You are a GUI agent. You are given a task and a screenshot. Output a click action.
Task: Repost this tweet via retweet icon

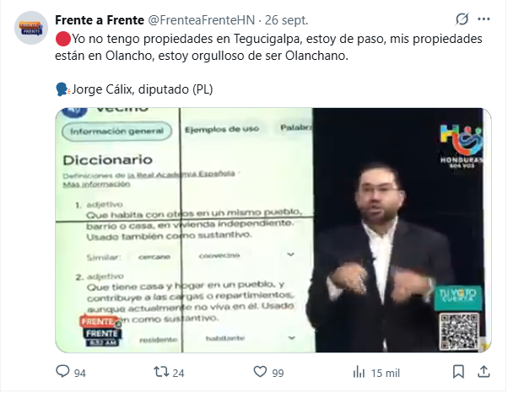tap(161, 372)
